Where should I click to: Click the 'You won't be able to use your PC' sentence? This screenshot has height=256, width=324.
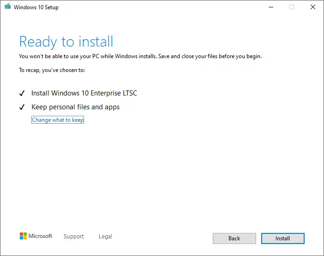(x=140, y=56)
